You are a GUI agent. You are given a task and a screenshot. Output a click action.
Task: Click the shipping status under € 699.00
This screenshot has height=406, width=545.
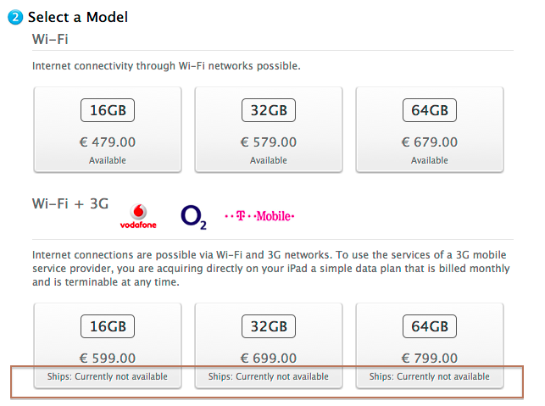tap(269, 376)
